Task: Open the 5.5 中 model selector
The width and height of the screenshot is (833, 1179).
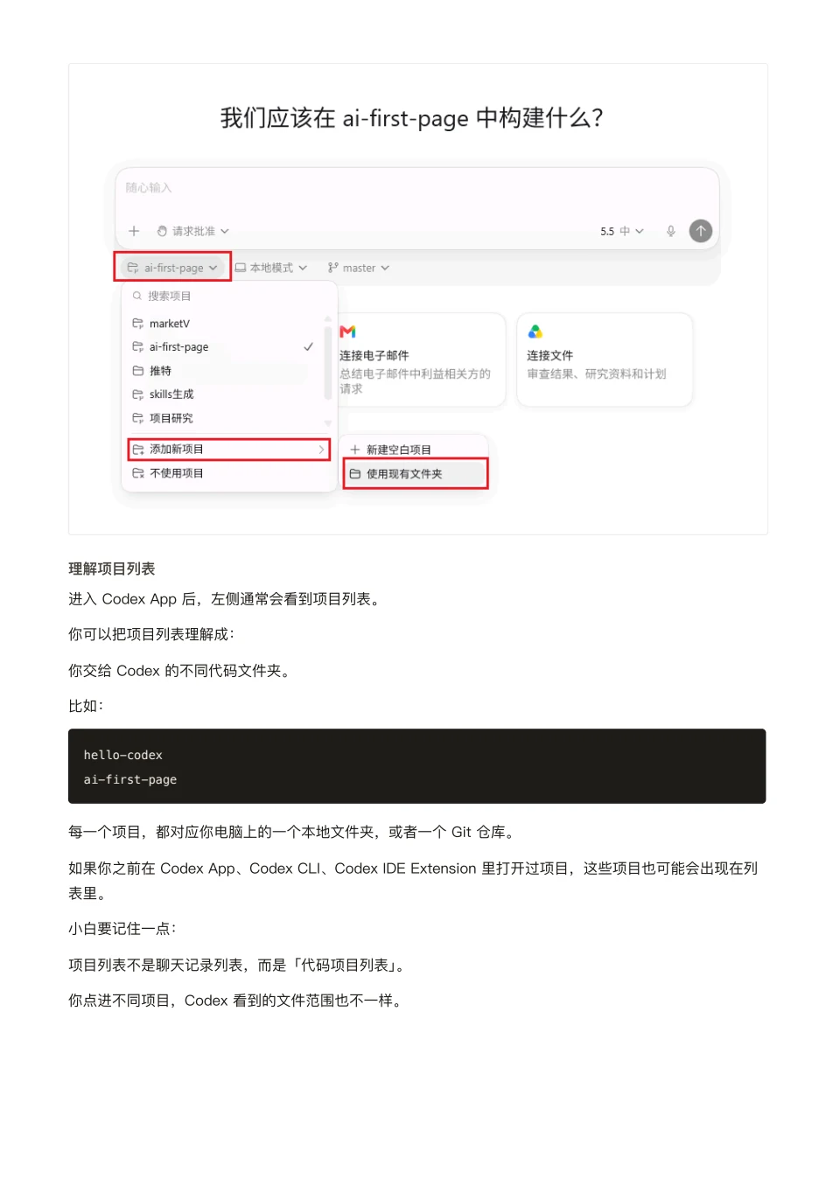Action: (x=621, y=231)
